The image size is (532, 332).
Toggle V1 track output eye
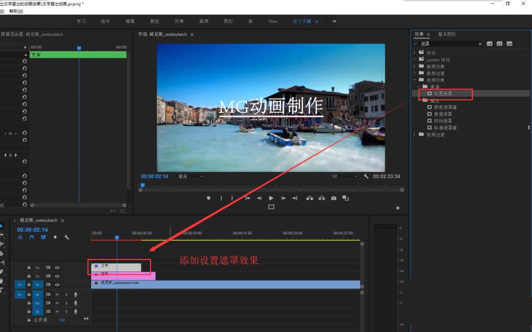57,285
